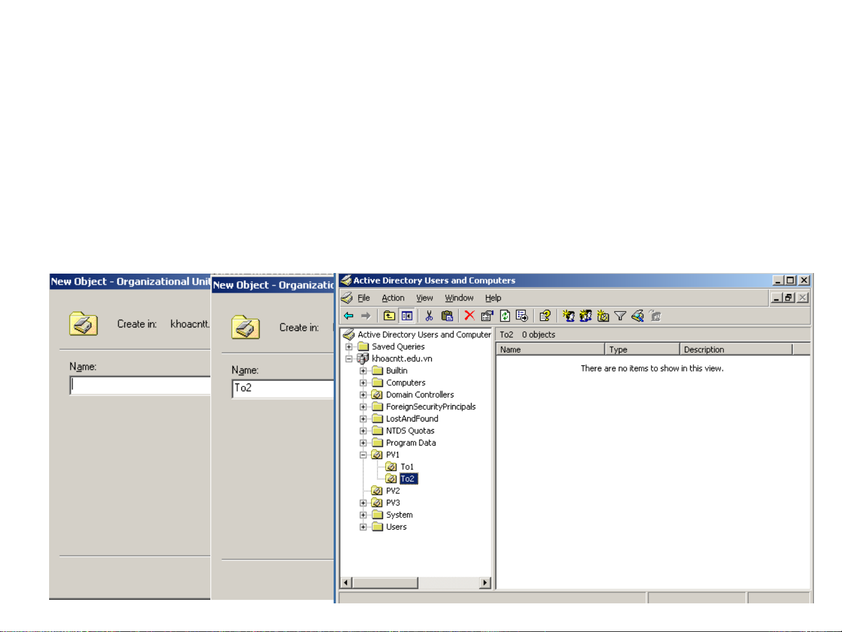The width and height of the screenshot is (842, 632).
Task: Expand the PV3 organizational unit
Action: [363, 503]
